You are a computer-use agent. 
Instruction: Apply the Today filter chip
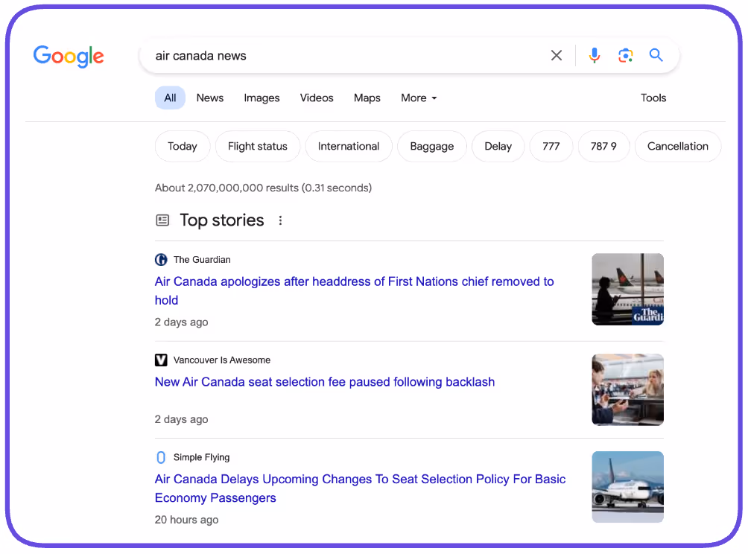183,147
